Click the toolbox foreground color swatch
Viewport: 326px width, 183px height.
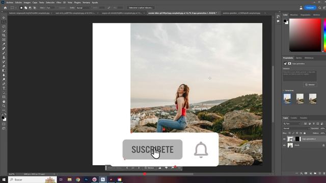point(3,118)
